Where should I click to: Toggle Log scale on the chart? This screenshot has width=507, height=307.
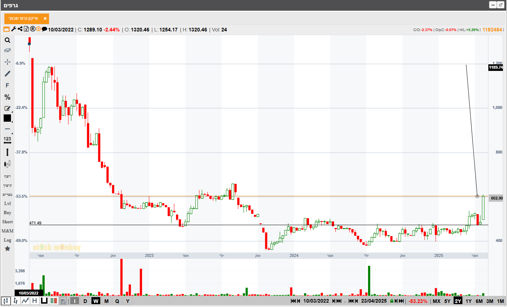7,240
